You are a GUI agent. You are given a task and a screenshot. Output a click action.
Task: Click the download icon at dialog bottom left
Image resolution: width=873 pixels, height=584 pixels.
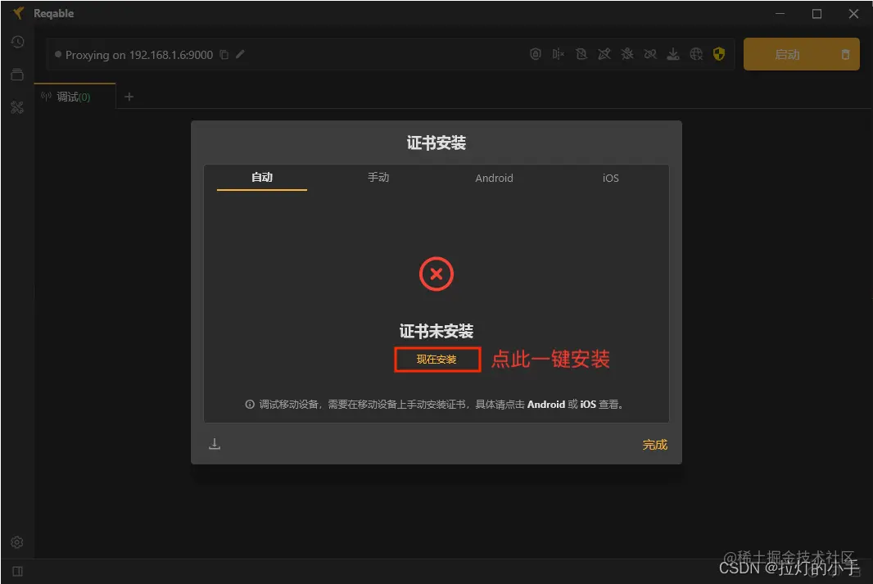pyautogui.click(x=215, y=443)
